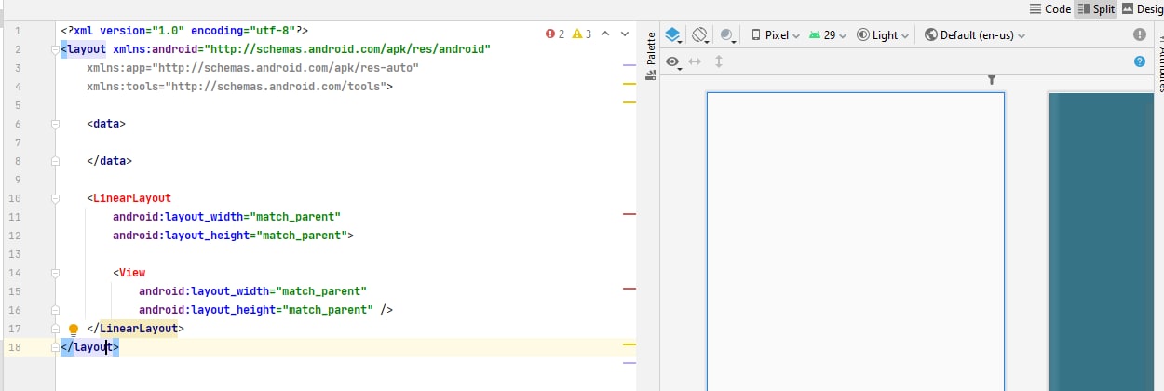This screenshot has height=391, width=1164.
Task: Click the globe icon of locale selector
Action: coord(930,35)
